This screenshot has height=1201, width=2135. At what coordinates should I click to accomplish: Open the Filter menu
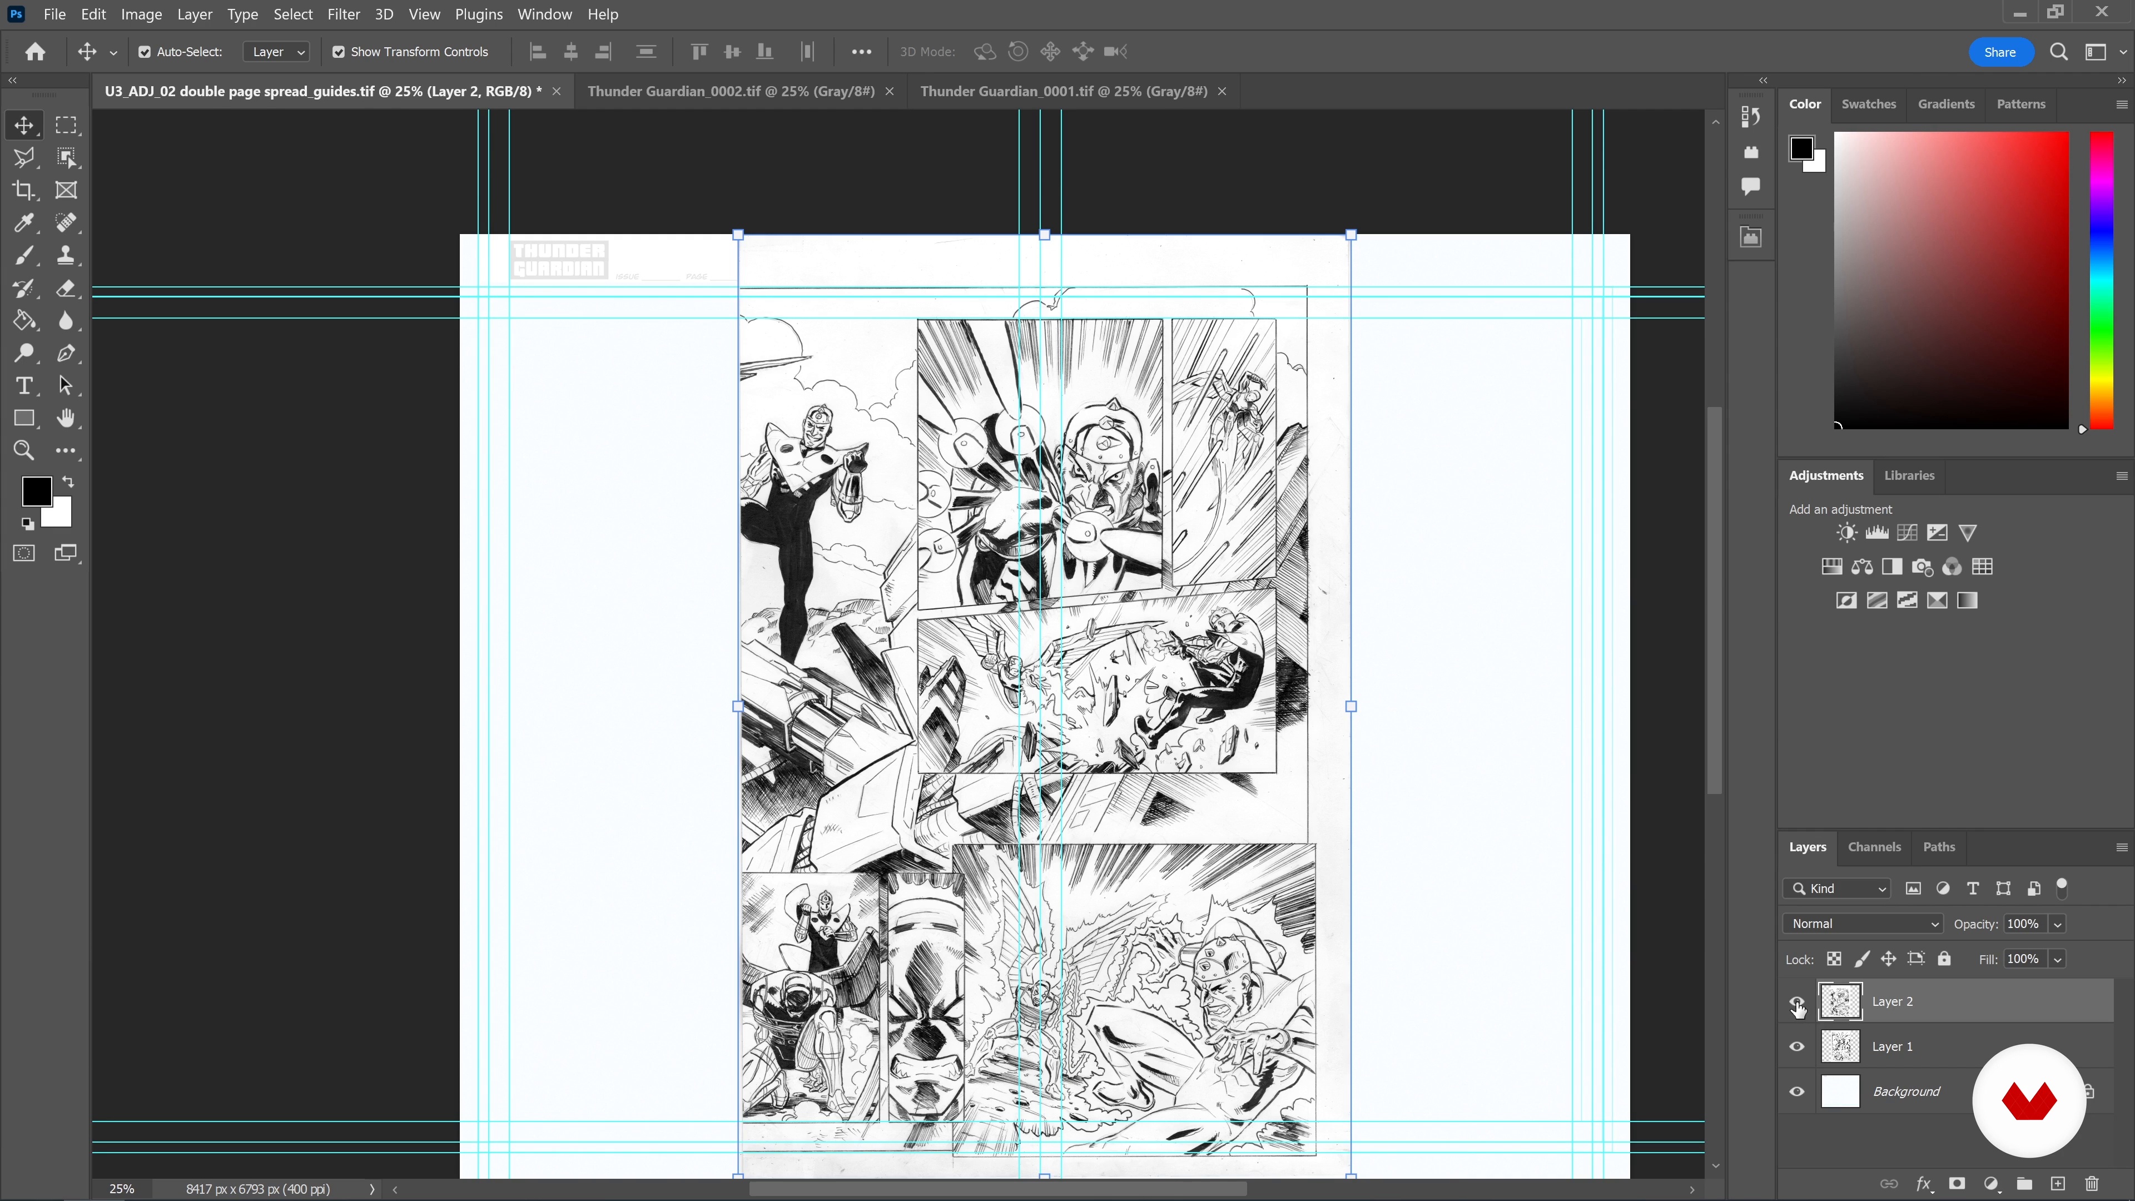(343, 14)
